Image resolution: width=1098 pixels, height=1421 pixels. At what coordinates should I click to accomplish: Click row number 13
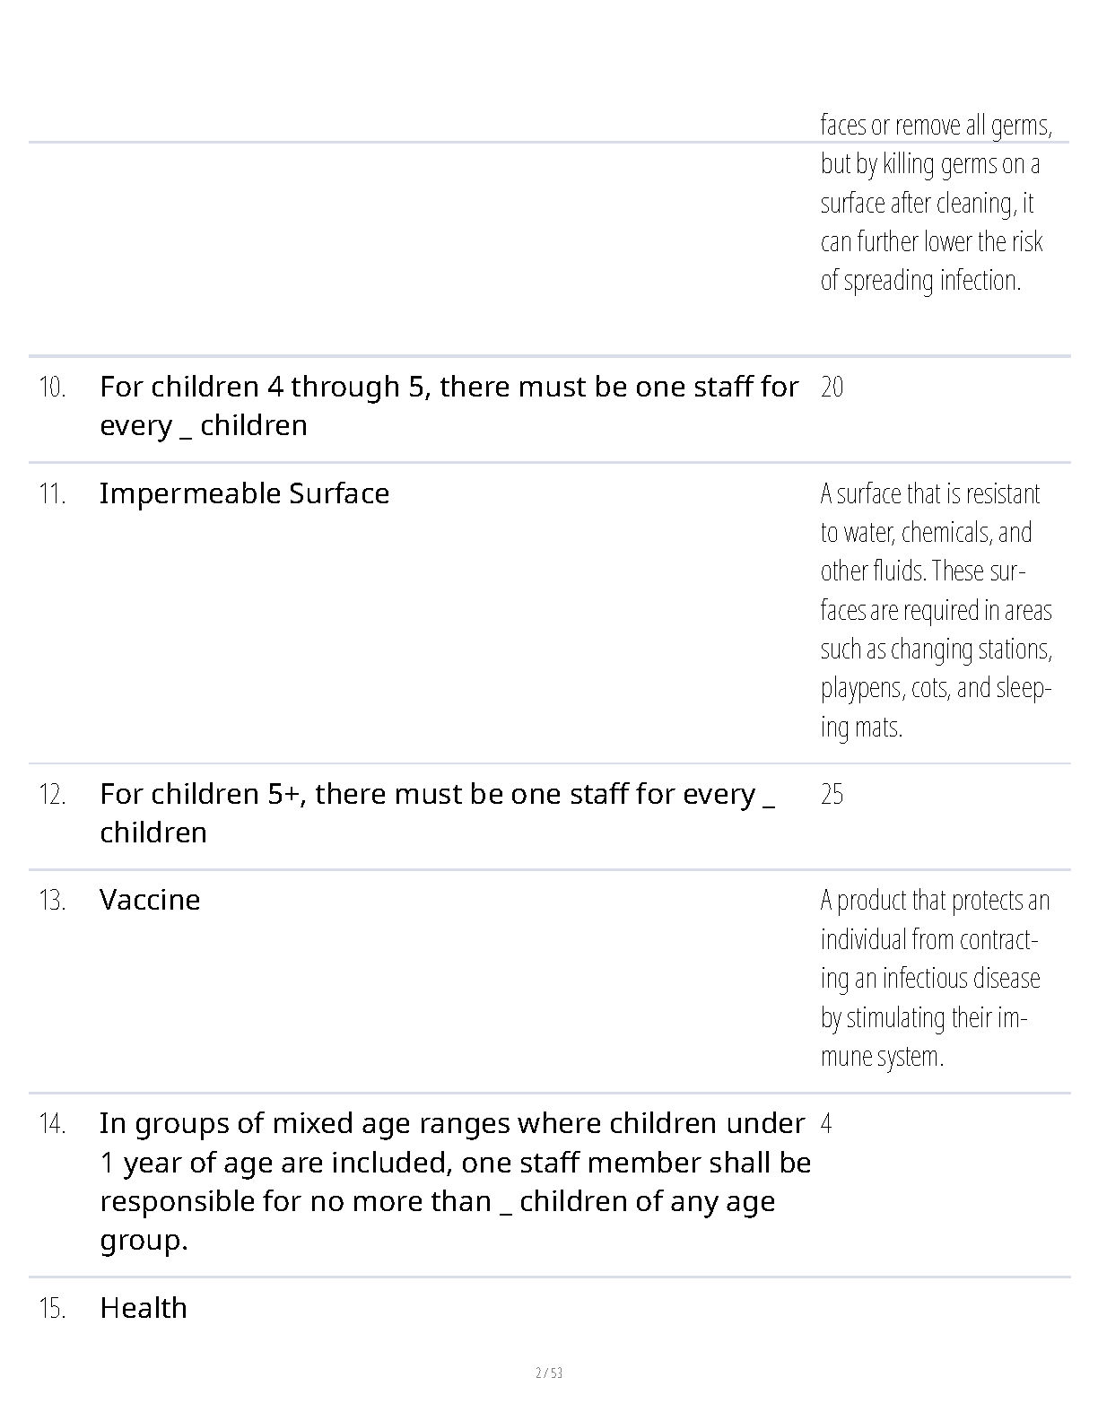pos(52,901)
